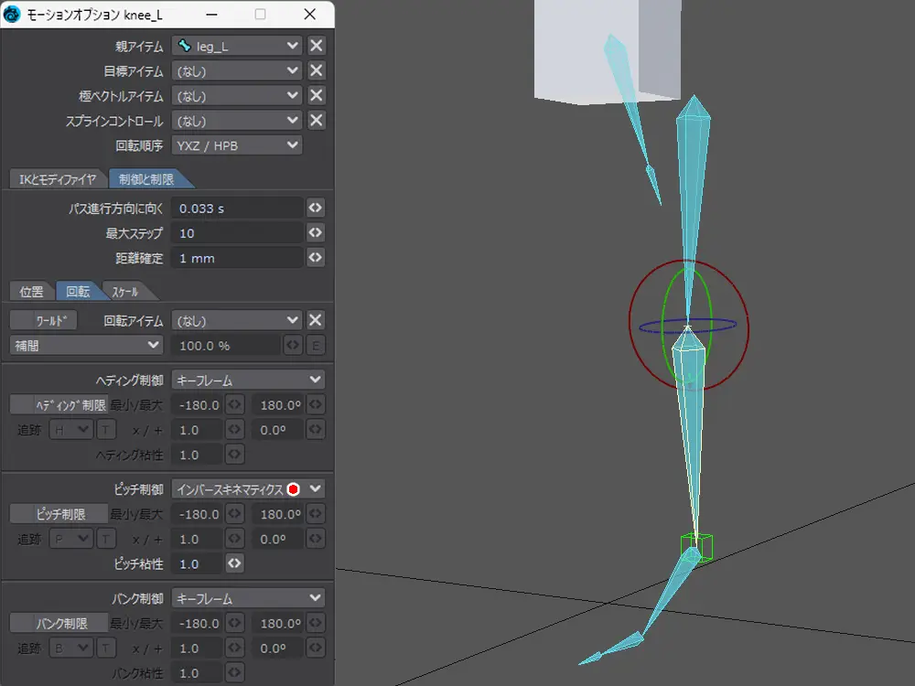This screenshot has height=686, width=915.
Task: Click arrows button next to 最大ステップ value
Action: tap(316, 233)
